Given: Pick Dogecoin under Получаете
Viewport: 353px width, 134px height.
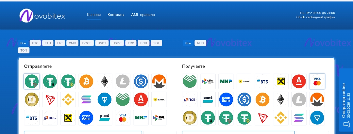Looking at the screenshot, I should tap(190, 118).
